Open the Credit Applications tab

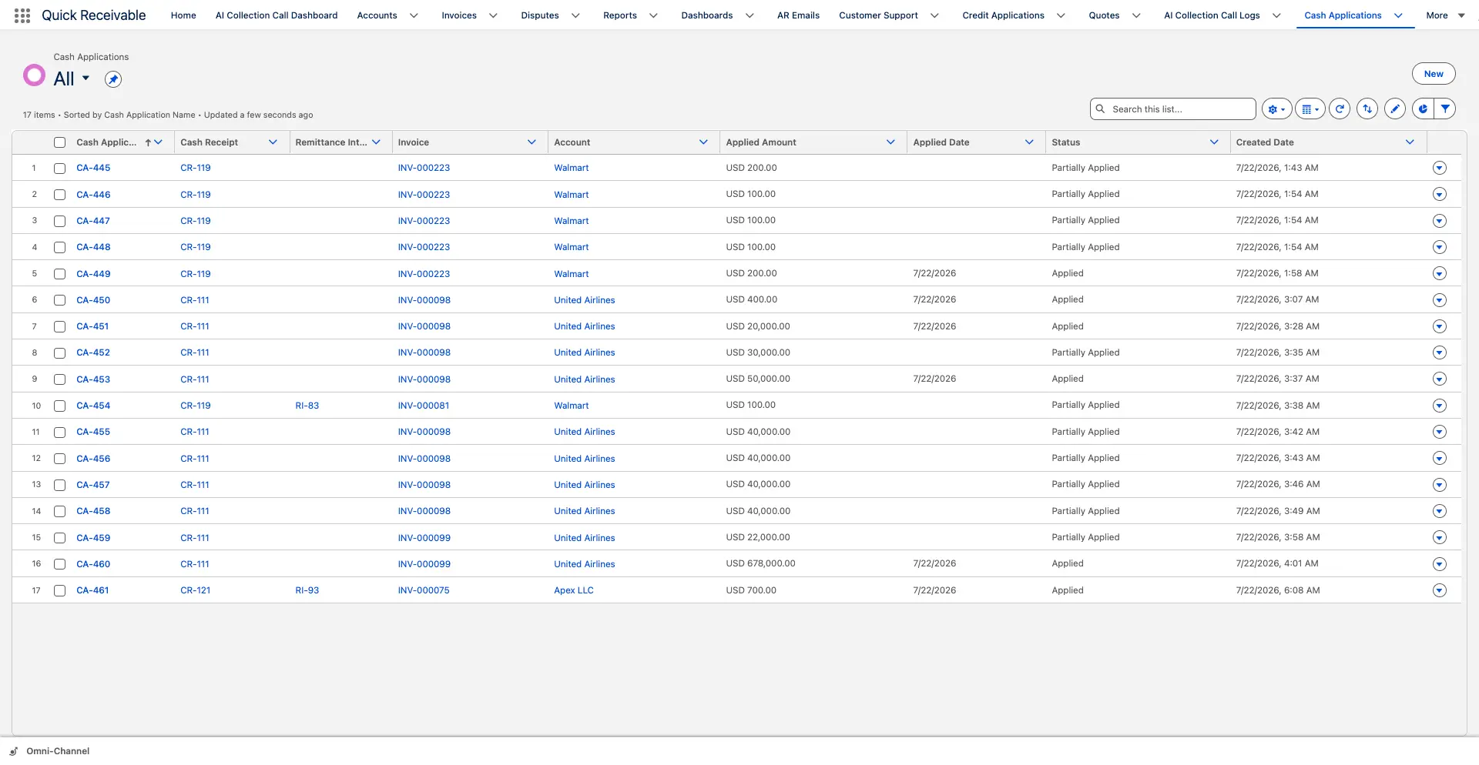pyautogui.click(x=1003, y=15)
